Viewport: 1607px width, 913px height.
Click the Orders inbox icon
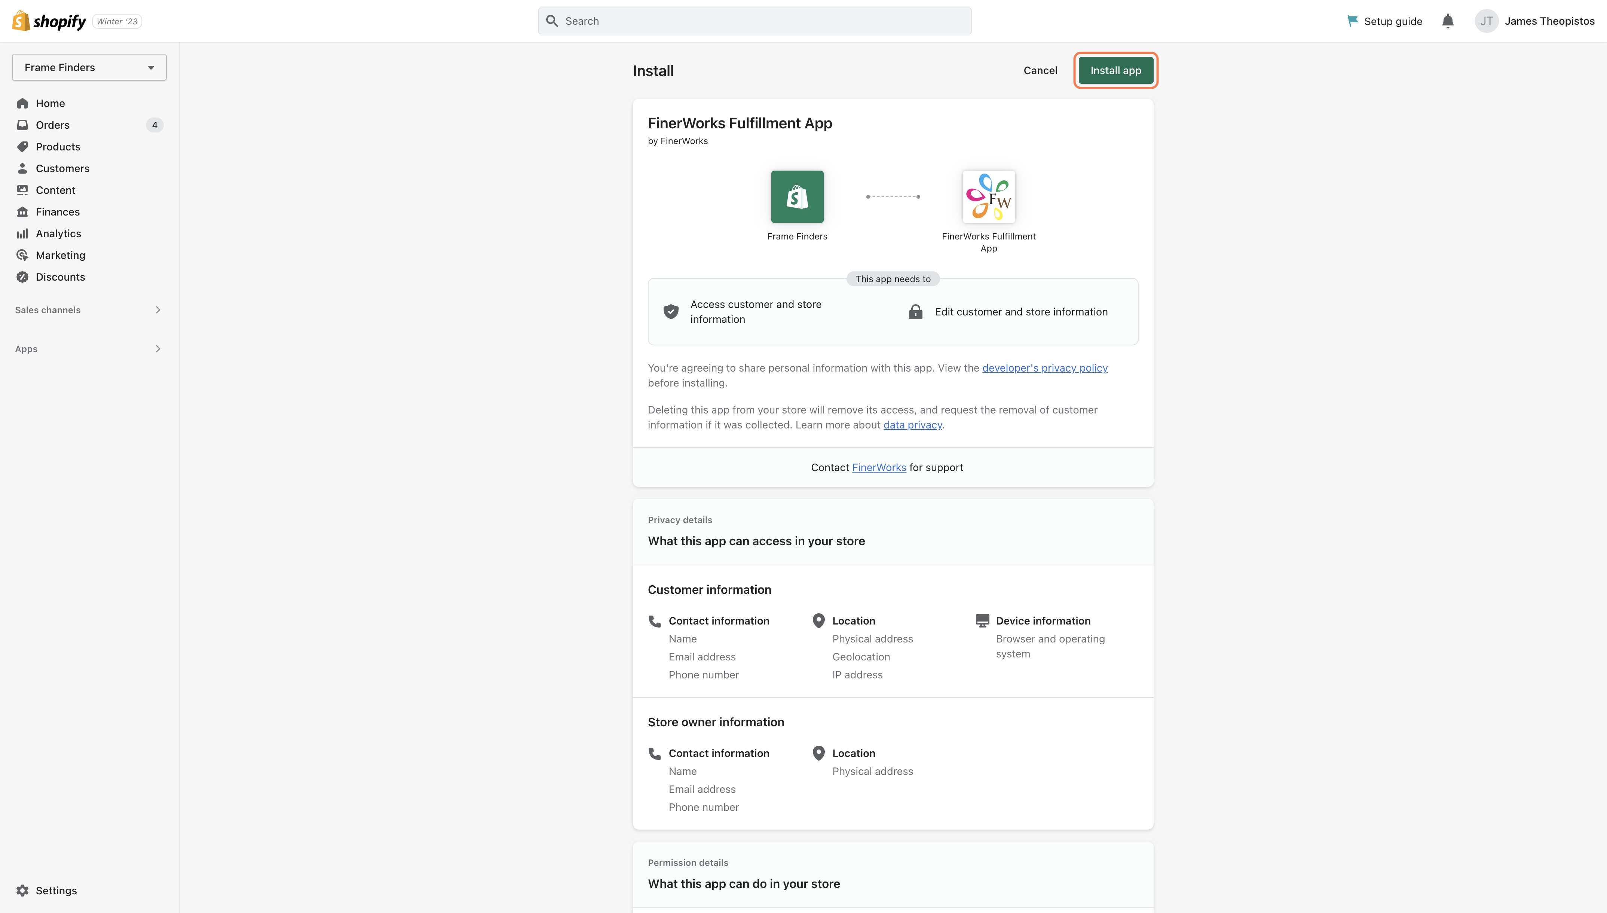pos(22,125)
